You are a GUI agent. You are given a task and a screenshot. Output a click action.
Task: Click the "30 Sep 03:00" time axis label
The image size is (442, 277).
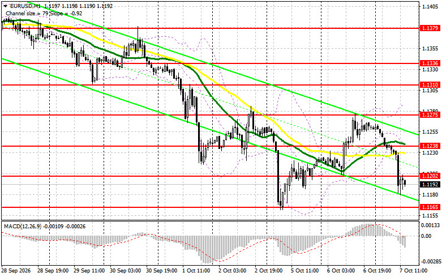[125, 271]
